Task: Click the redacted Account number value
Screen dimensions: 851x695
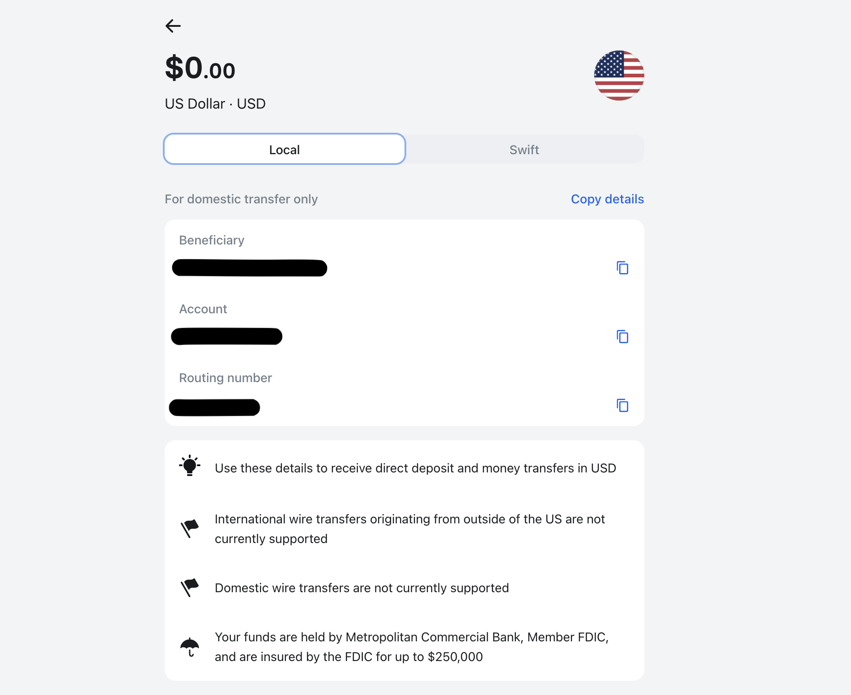Action: point(227,337)
